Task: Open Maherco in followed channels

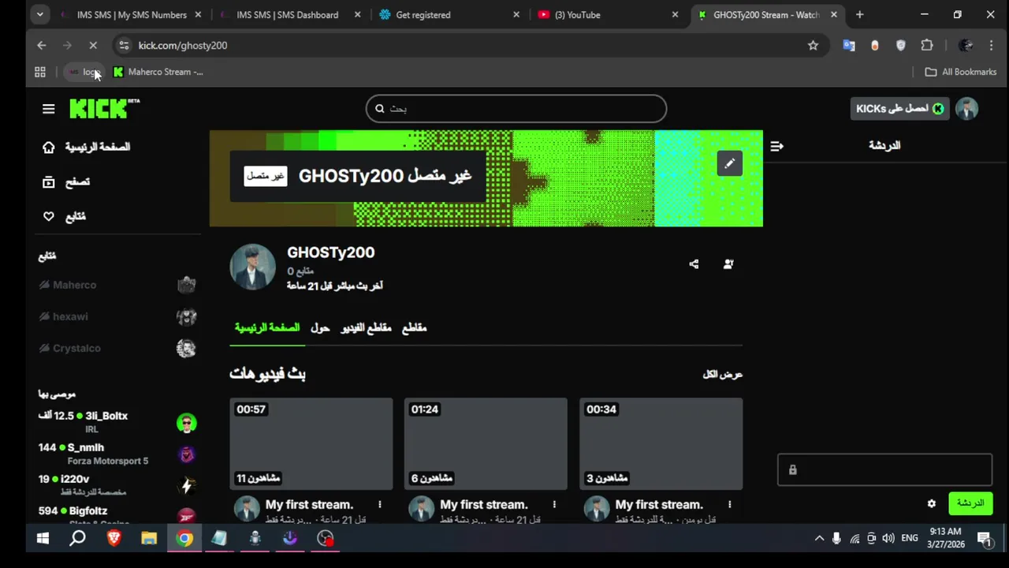Action: 117,285
